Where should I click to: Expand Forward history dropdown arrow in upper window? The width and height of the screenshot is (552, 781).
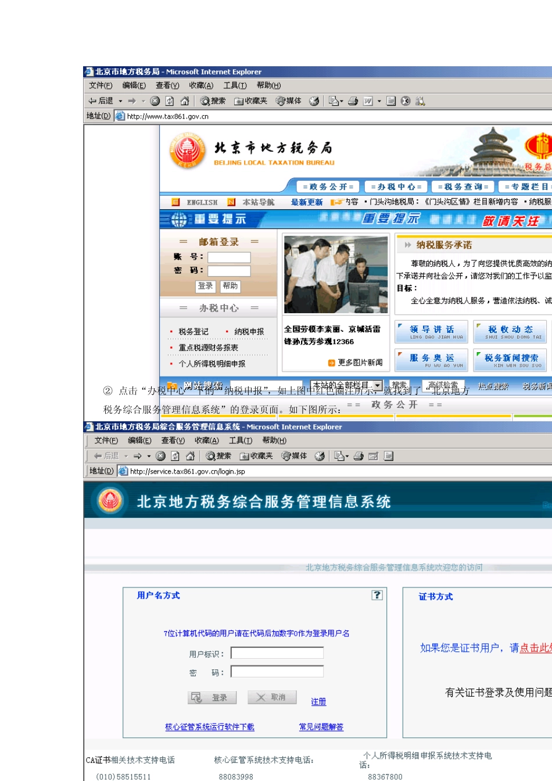(x=143, y=101)
